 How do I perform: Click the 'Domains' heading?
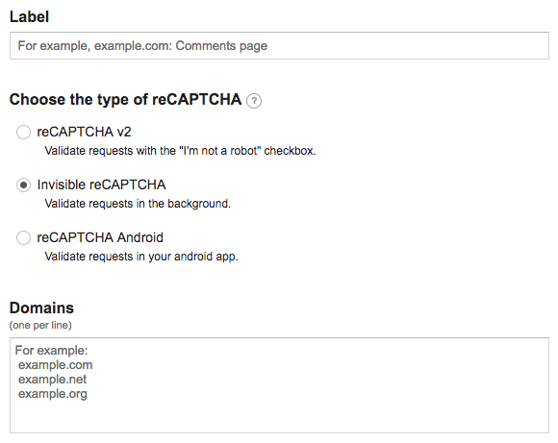point(41,308)
